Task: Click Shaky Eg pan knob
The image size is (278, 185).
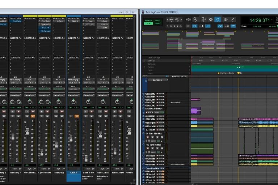Action: [x=59, y=102]
